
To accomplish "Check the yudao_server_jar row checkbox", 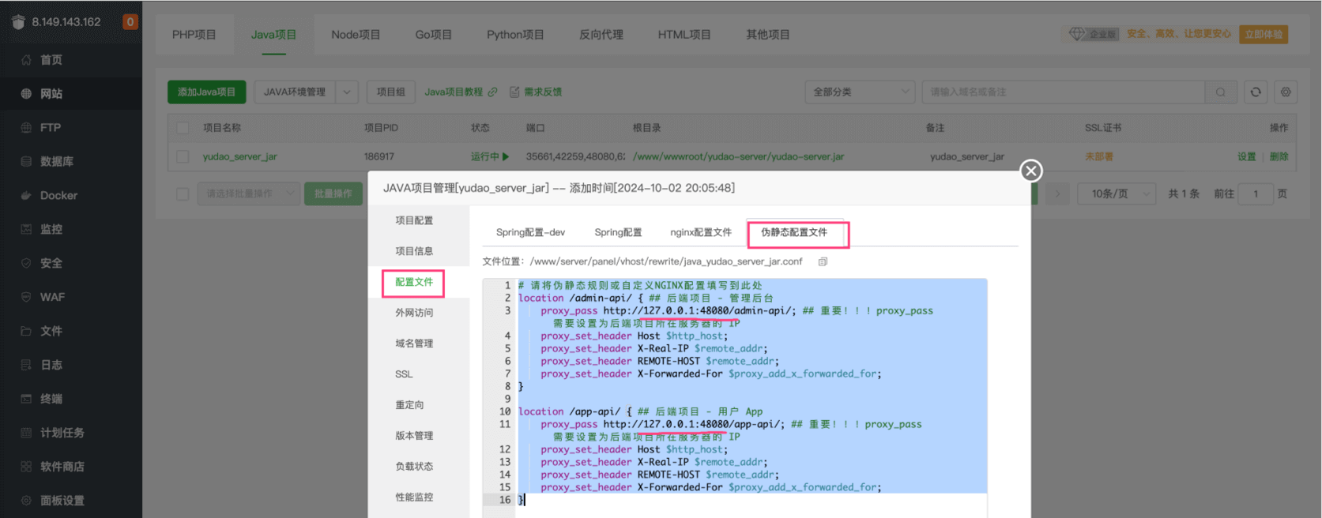I will (183, 156).
